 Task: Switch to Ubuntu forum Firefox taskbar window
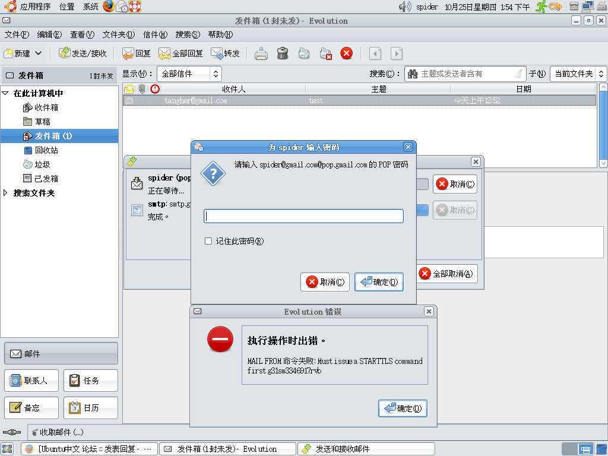pyautogui.click(x=89, y=449)
